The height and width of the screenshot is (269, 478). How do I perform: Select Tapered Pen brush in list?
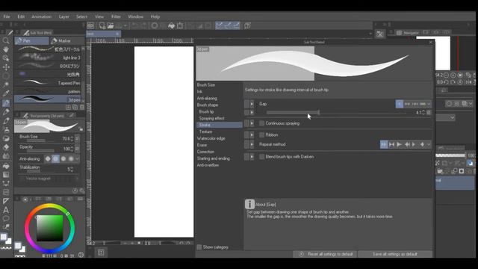click(x=49, y=83)
